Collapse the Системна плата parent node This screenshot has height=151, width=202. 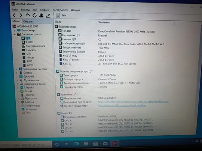15,34
